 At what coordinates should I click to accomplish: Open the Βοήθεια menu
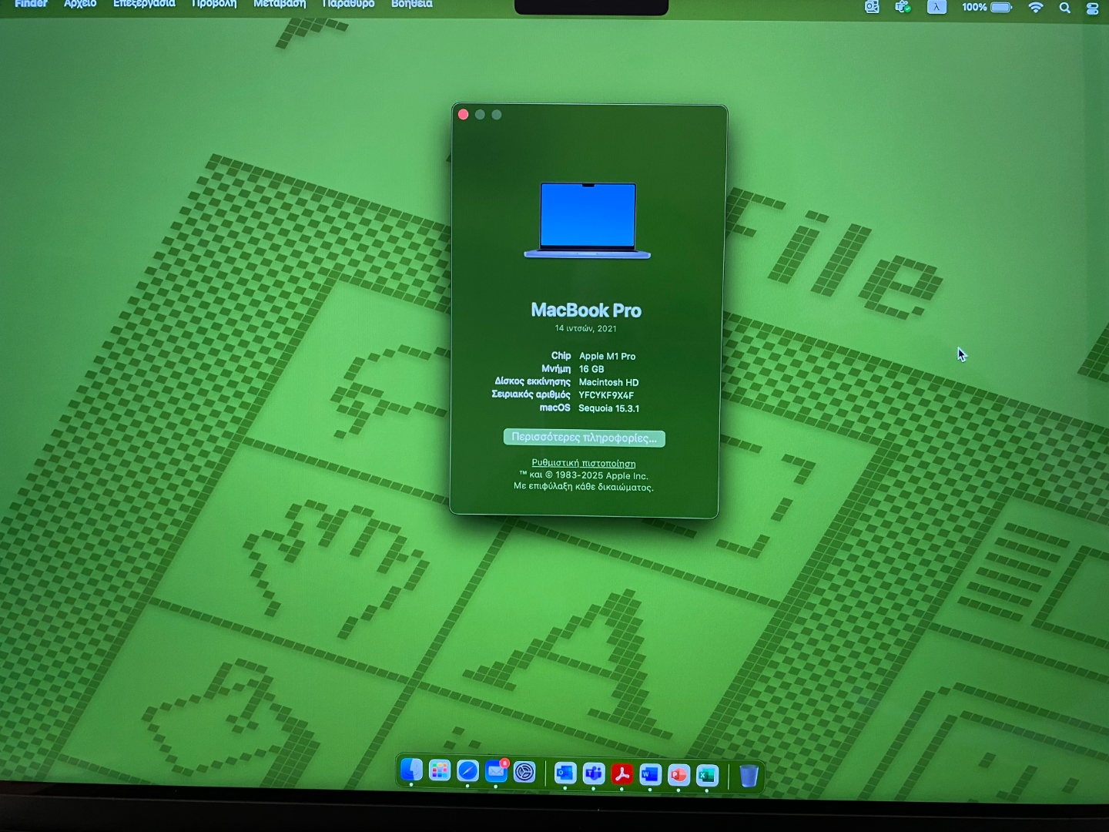click(x=412, y=4)
